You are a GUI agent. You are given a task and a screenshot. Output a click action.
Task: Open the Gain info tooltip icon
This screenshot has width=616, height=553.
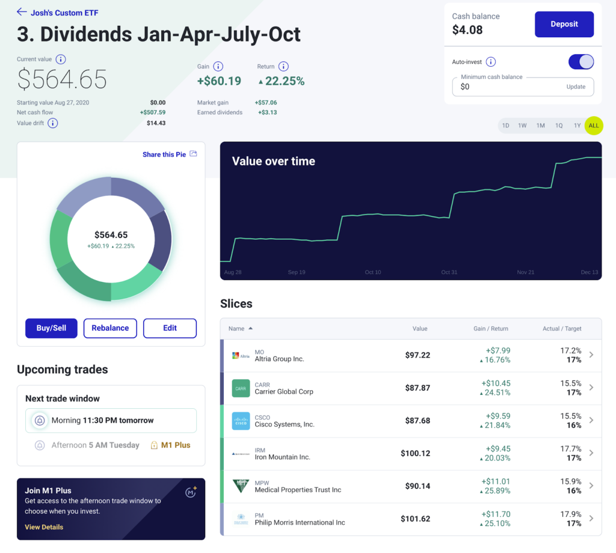(x=218, y=67)
